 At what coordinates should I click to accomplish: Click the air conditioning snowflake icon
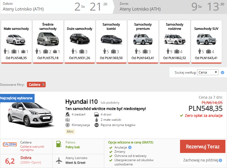click(68, 125)
